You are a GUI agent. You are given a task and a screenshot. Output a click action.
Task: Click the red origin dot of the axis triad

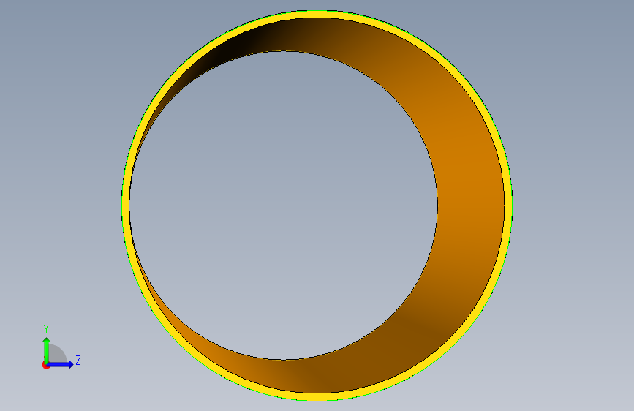pyautogui.click(x=45, y=366)
